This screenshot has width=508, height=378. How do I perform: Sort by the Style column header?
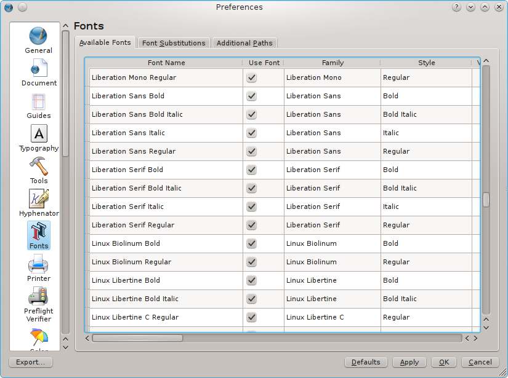(426, 63)
